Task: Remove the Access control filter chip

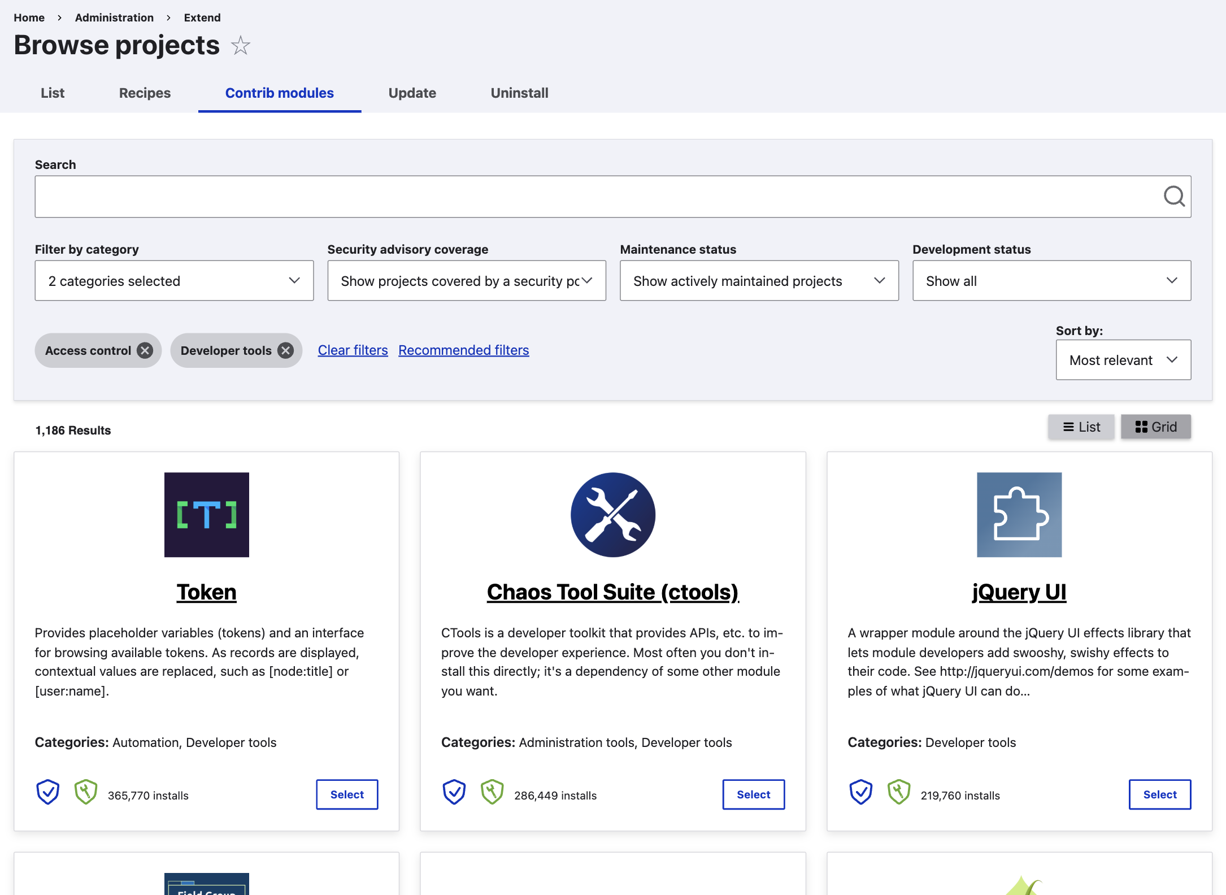Action: [x=145, y=350]
